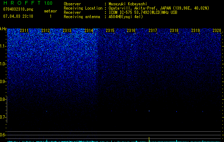The width and height of the screenshot is (224, 142).
Task: Click the yellow signal peak spike at 2317
Action: point(149,140)
